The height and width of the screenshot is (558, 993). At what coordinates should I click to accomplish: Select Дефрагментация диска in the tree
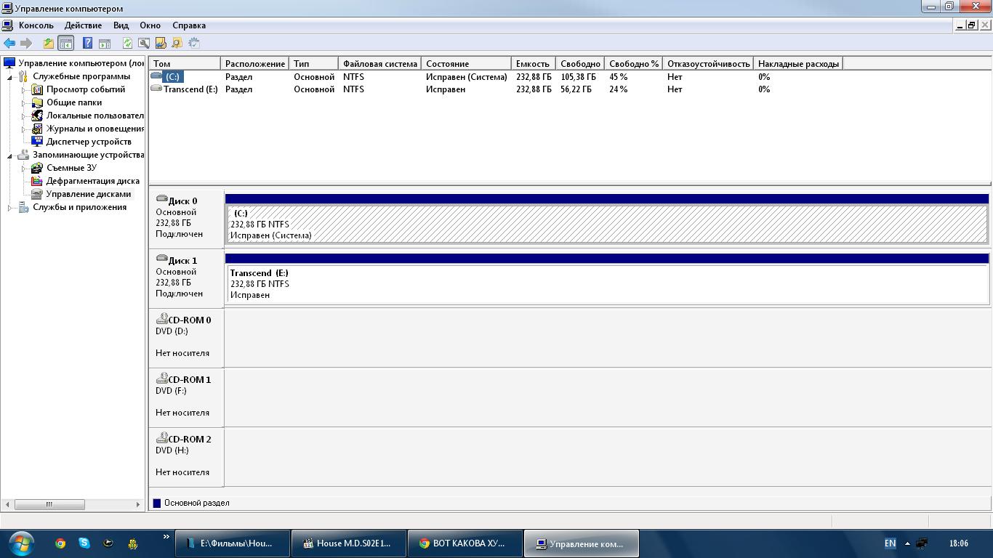[92, 181]
